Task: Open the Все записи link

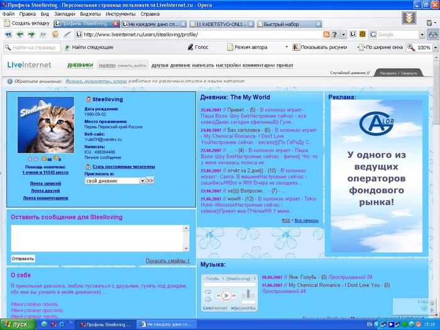Action: tap(307, 221)
